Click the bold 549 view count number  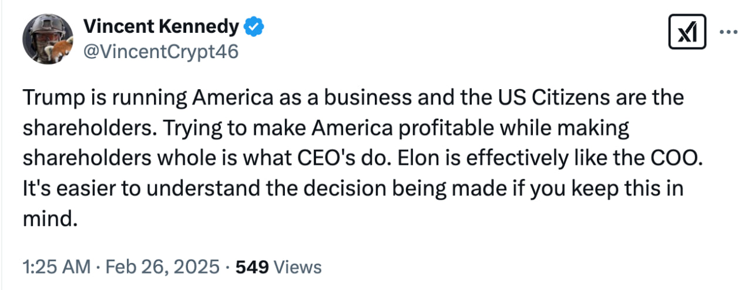(251, 267)
